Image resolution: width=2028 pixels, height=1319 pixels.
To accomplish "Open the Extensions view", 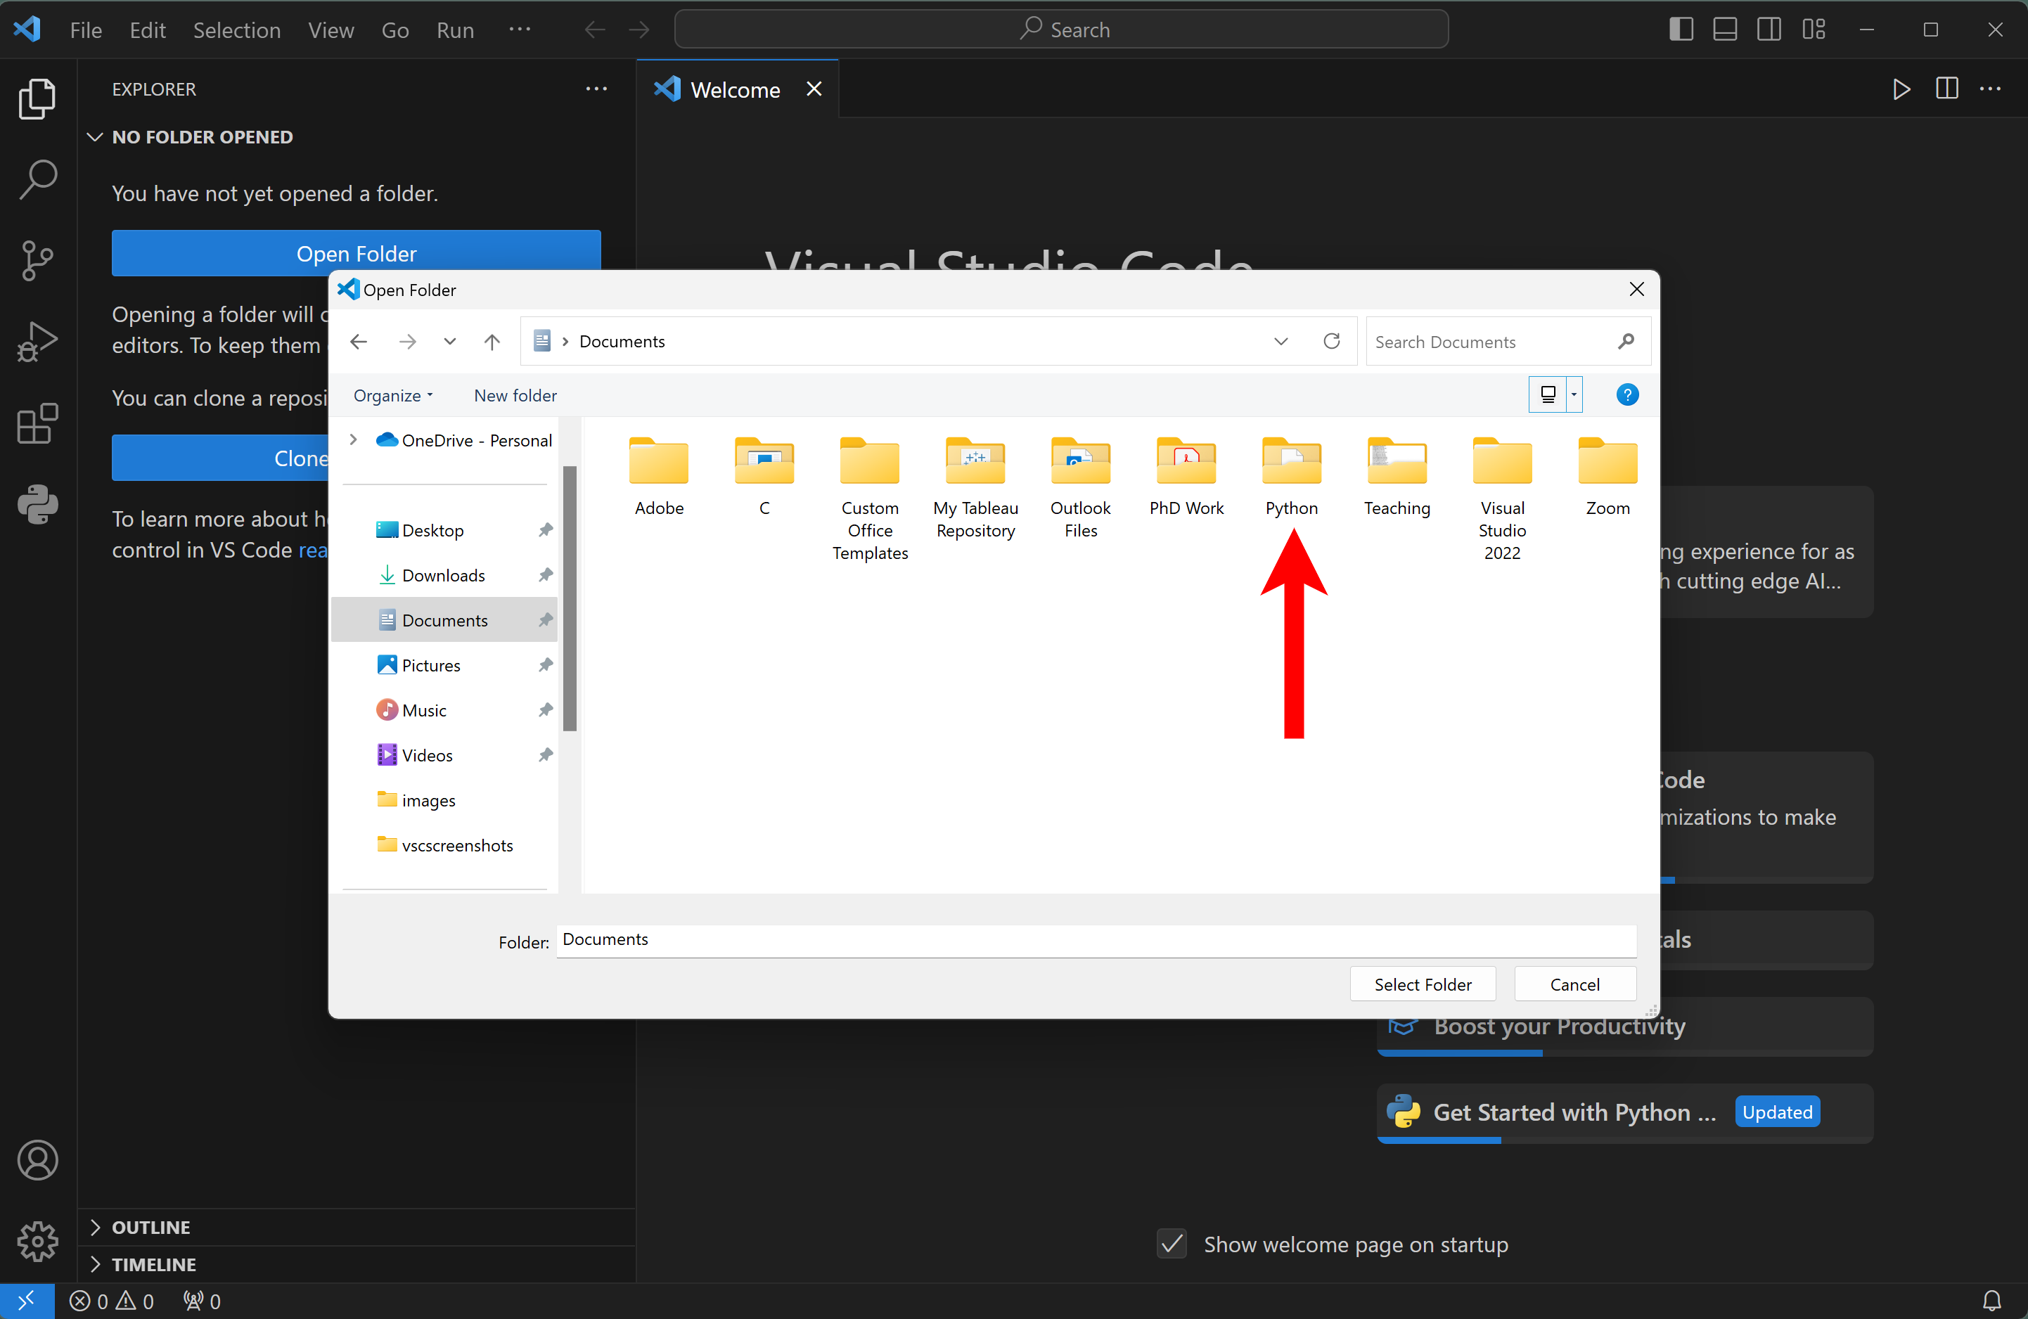I will coord(37,423).
